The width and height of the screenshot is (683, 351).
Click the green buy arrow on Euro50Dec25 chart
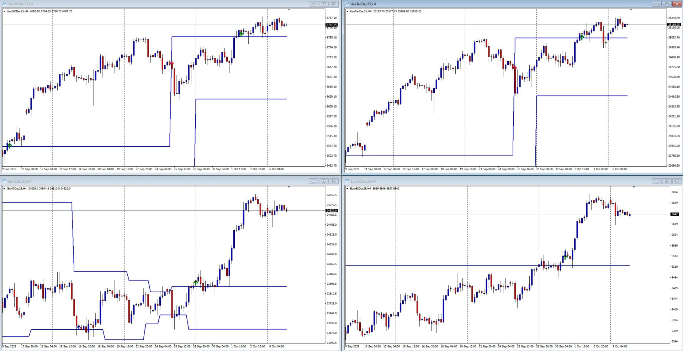[566, 256]
